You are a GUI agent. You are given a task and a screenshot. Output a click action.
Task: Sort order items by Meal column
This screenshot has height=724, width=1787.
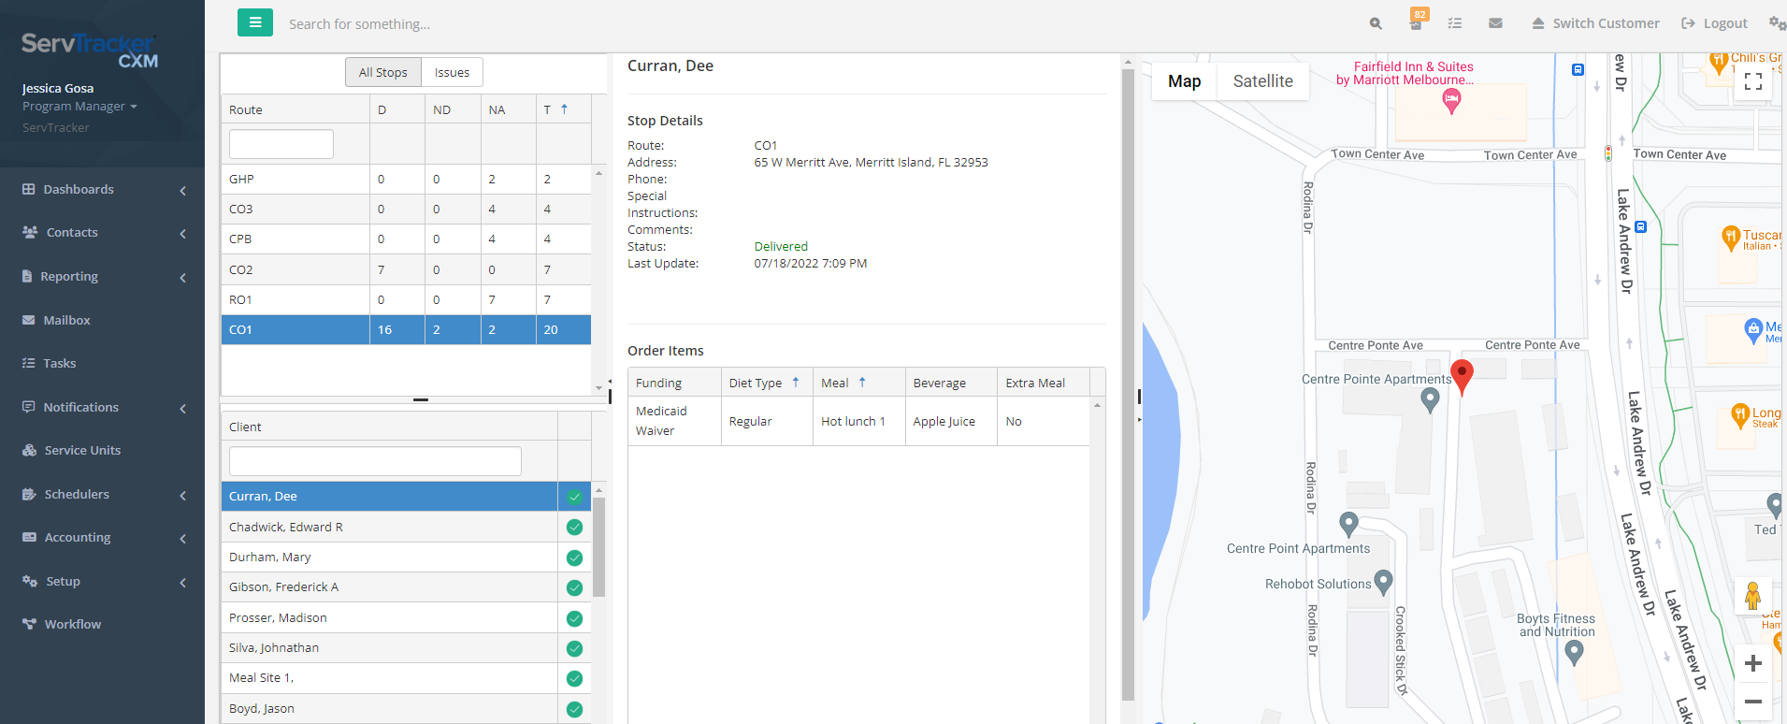point(858,383)
